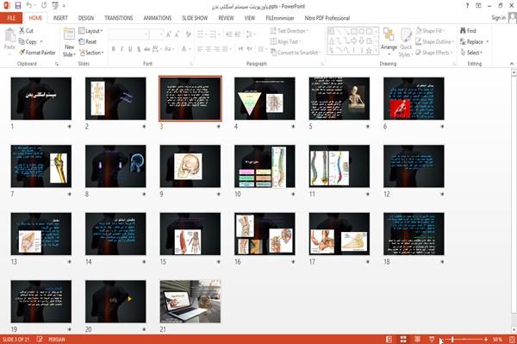Click zoom in plus button

click(486, 339)
